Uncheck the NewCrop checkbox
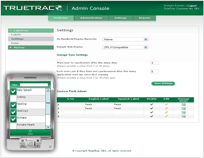 click(13, 105)
